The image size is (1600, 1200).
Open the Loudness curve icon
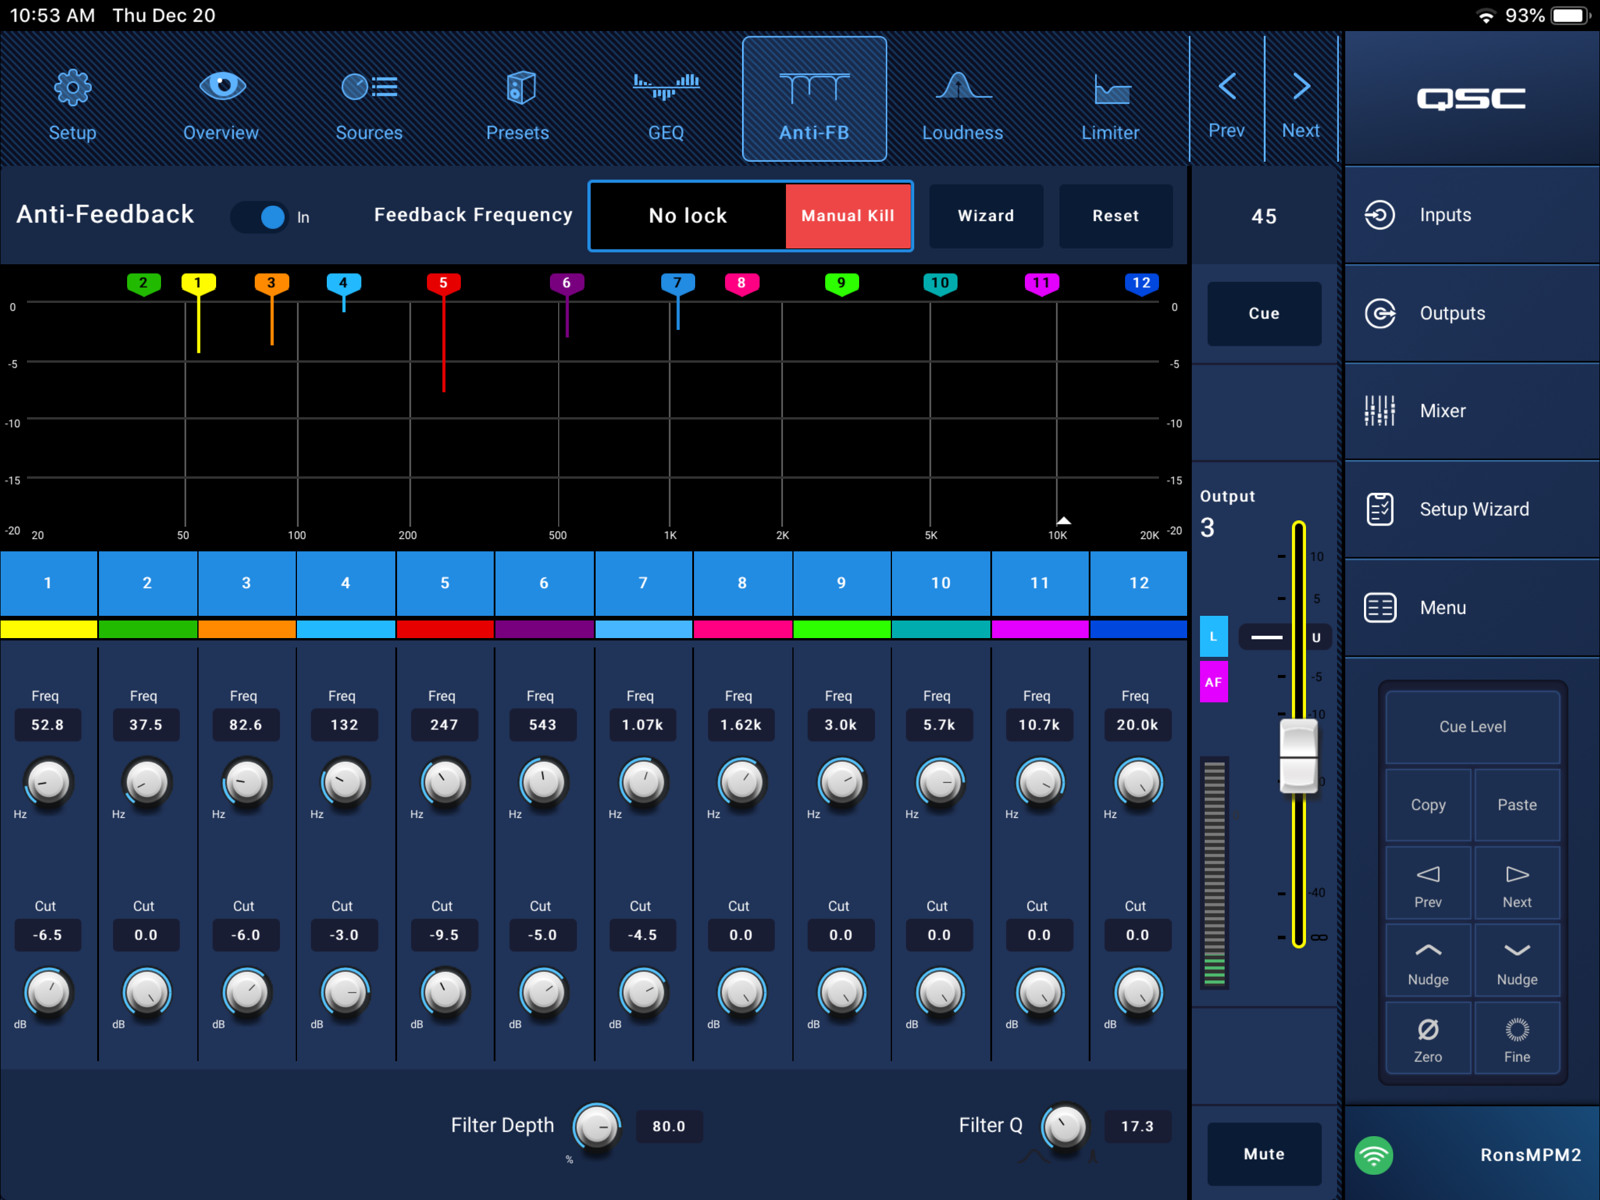(962, 87)
